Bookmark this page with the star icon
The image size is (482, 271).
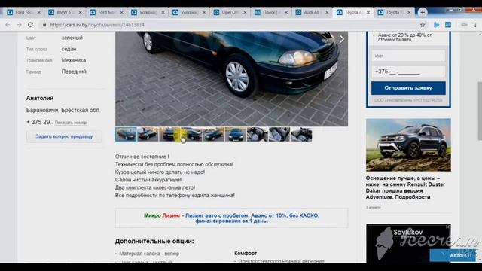tap(423, 25)
